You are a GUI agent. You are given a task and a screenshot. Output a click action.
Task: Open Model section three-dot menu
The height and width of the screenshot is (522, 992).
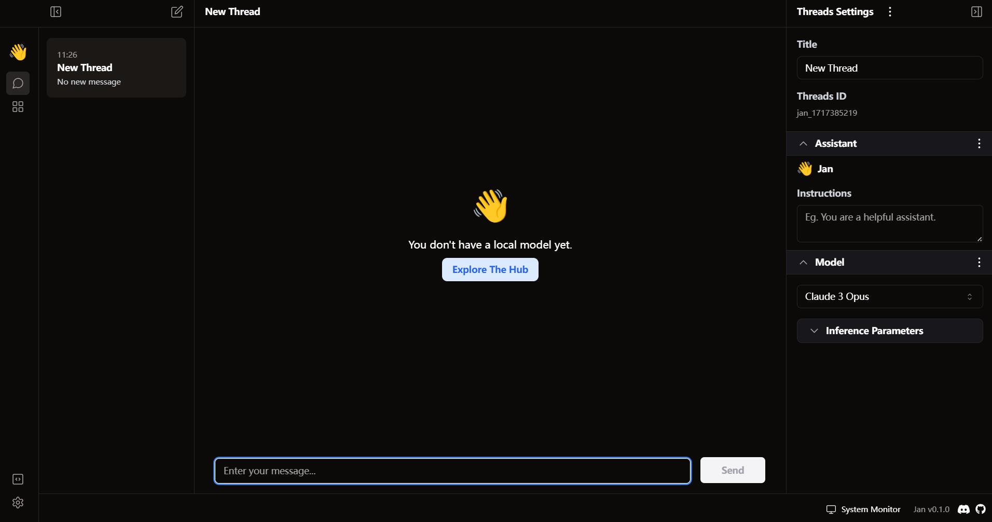pos(979,262)
